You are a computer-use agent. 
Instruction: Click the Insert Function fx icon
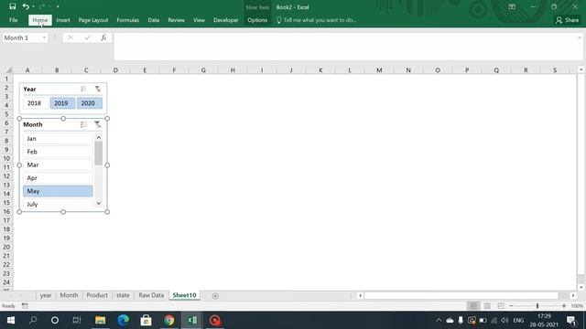point(103,37)
